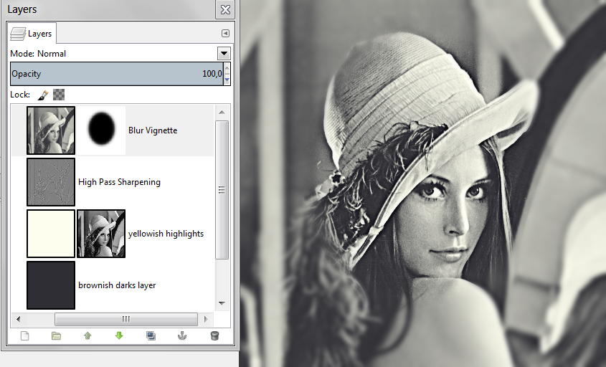Open the Mode dropdown arrow
The image size is (606, 367).
tap(224, 53)
